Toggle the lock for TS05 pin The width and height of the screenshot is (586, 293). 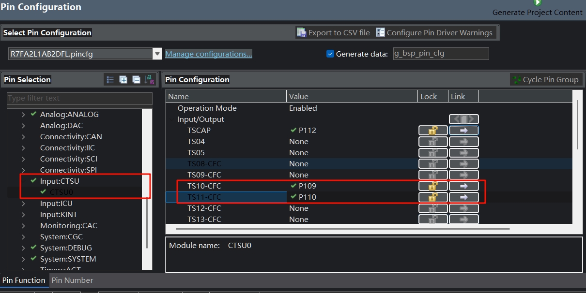433,153
